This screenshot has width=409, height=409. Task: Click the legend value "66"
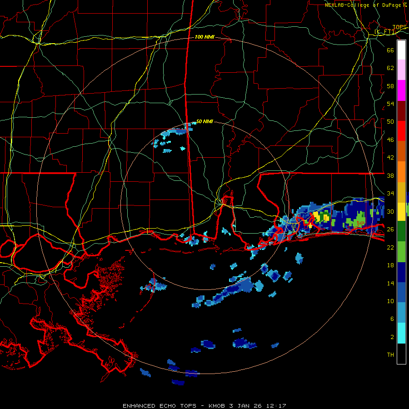point(390,50)
